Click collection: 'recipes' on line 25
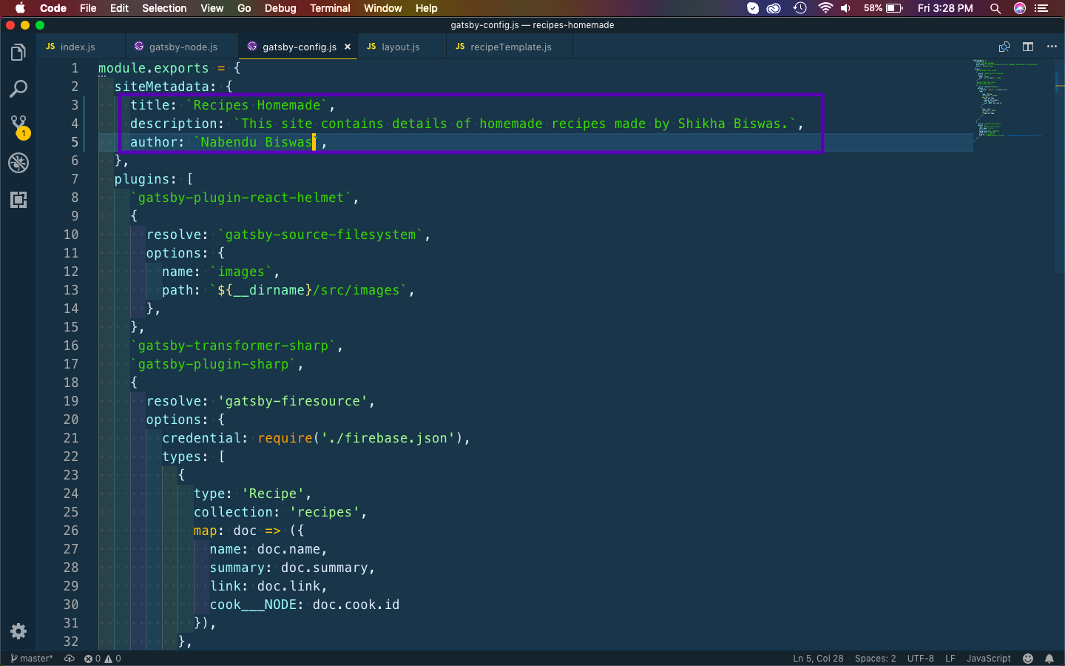The image size is (1065, 666). [277, 512]
